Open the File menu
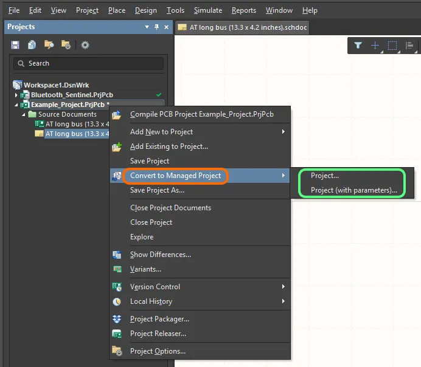421x367 pixels. click(x=14, y=10)
